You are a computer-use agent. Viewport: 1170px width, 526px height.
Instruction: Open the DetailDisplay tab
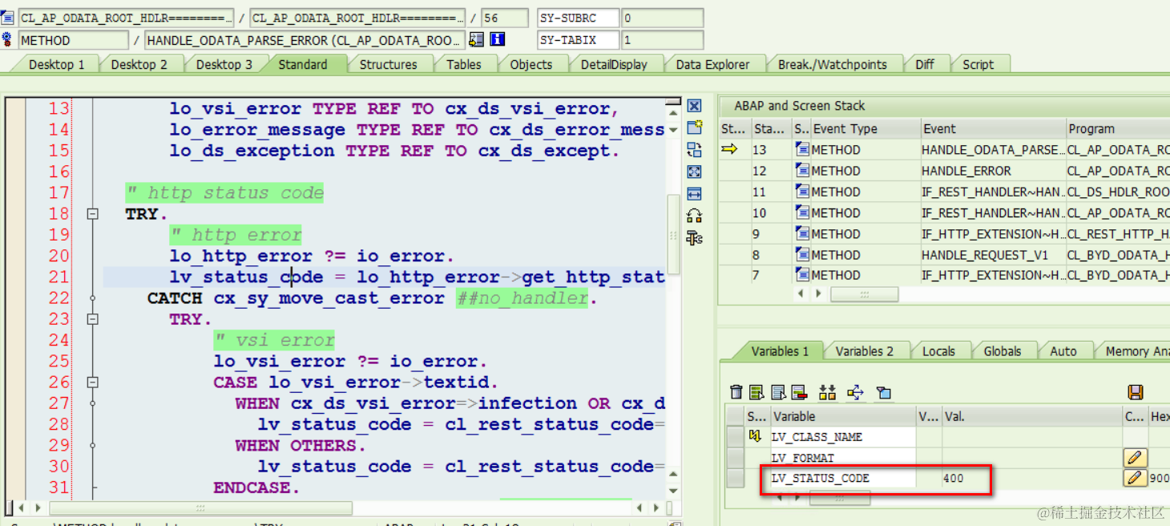tap(614, 64)
